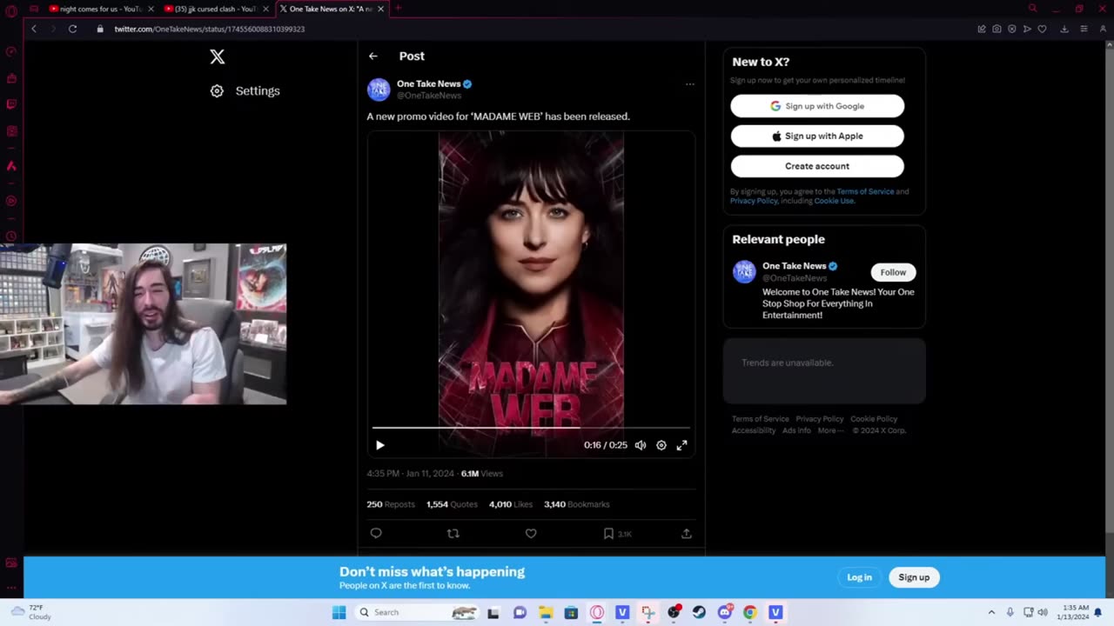Share the post via the share icon

pyautogui.click(x=686, y=533)
